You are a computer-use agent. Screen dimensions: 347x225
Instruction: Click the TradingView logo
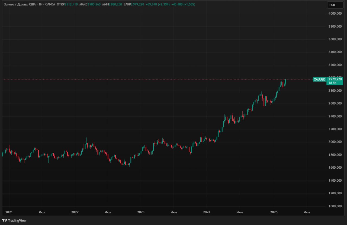14,220
